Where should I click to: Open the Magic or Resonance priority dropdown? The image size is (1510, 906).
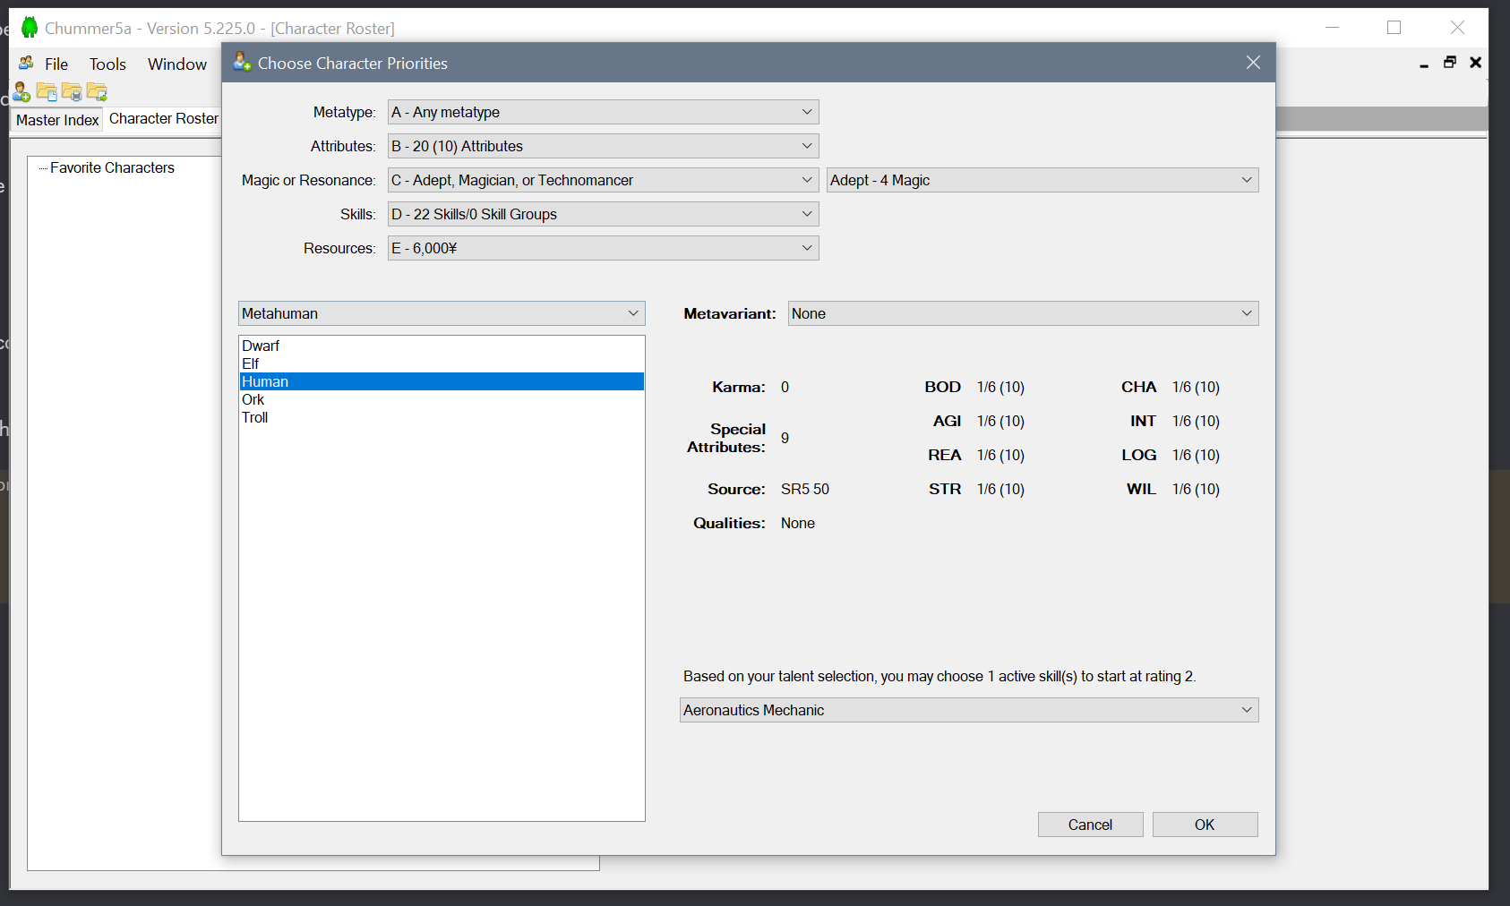click(x=603, y=180)
